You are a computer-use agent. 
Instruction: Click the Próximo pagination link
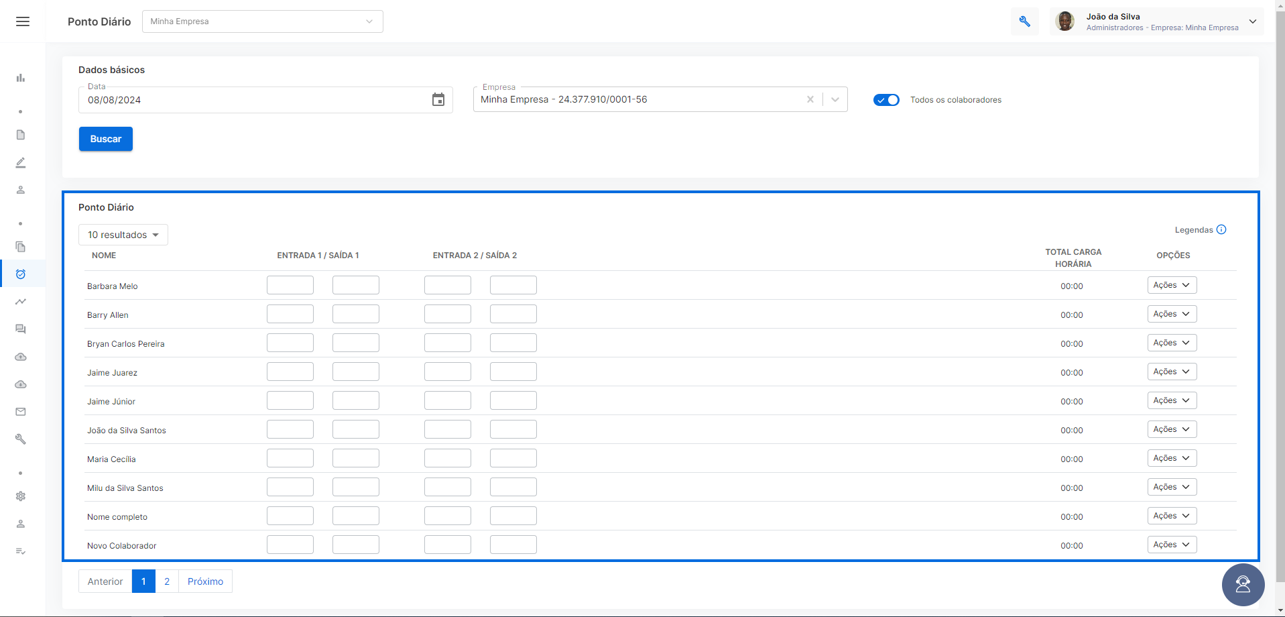(205, 581)
